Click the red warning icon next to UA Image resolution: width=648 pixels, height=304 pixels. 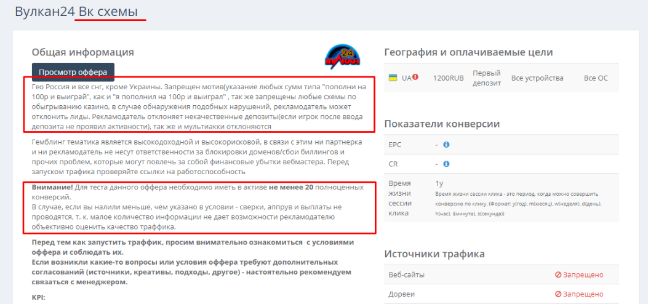(415, 77)
